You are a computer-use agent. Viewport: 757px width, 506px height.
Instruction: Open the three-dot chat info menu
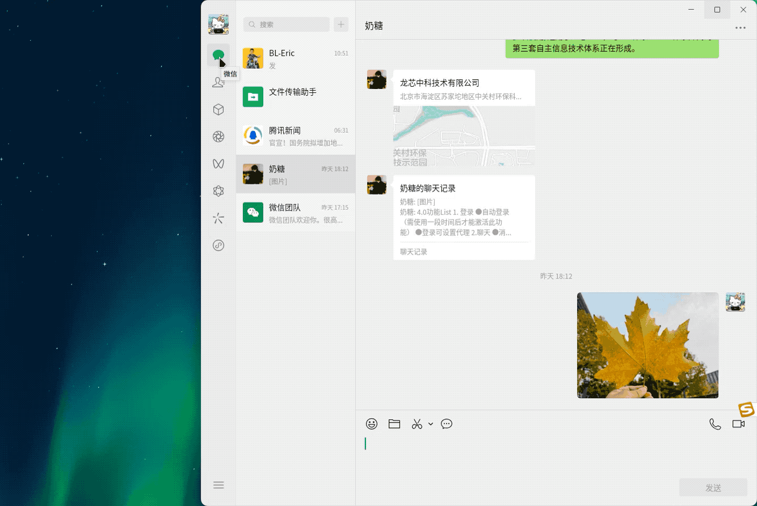pos(740,27)
